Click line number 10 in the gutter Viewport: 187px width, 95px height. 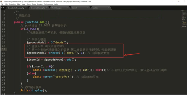point(4,22)
